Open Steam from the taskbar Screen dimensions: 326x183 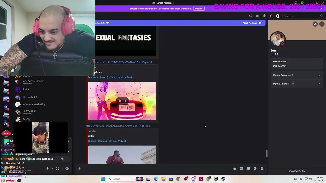pyautogui.click(x=223, y=179)
